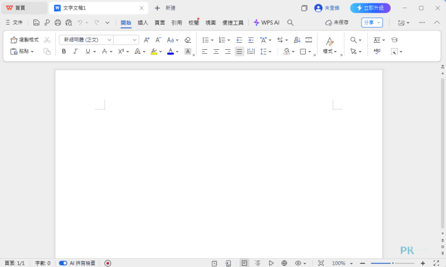
Task: Toggle Bold formatting
Action: click(x=64, y=52)
